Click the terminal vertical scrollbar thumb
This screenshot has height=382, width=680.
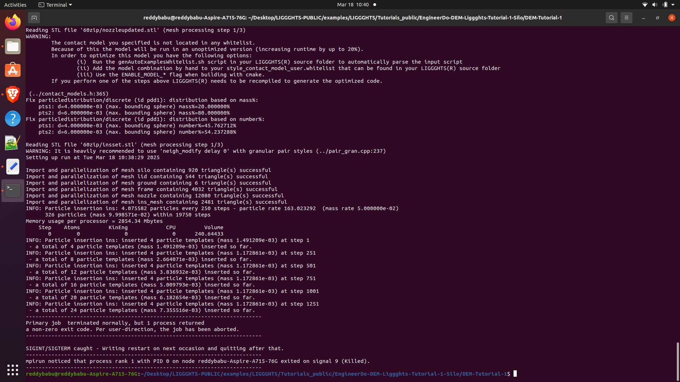[678, 361]
